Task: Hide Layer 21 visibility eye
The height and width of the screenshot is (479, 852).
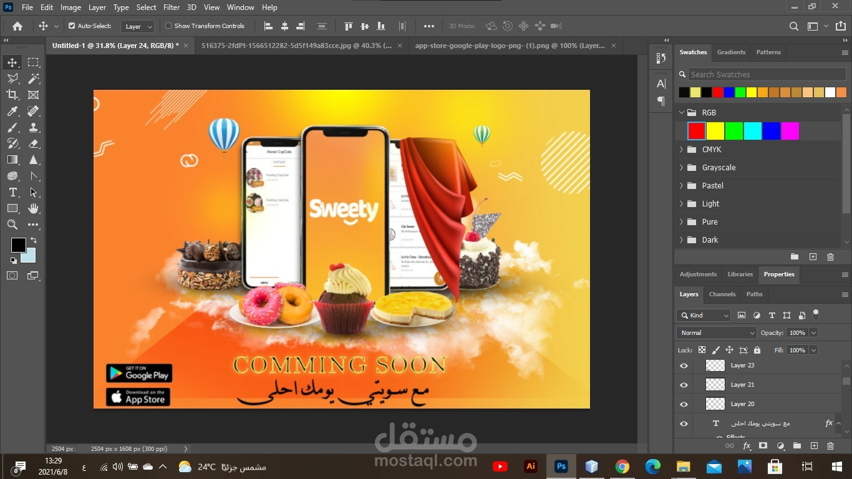Action: point(684,385)
